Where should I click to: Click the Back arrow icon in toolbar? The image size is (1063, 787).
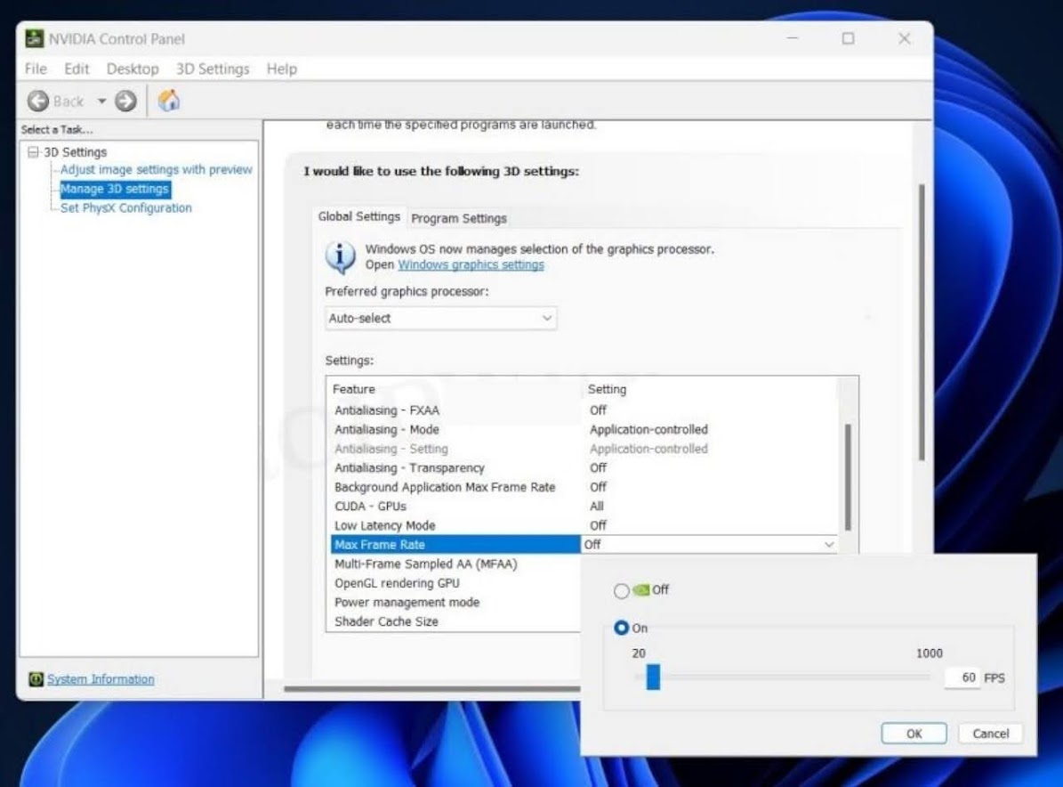tap(38, 101)
